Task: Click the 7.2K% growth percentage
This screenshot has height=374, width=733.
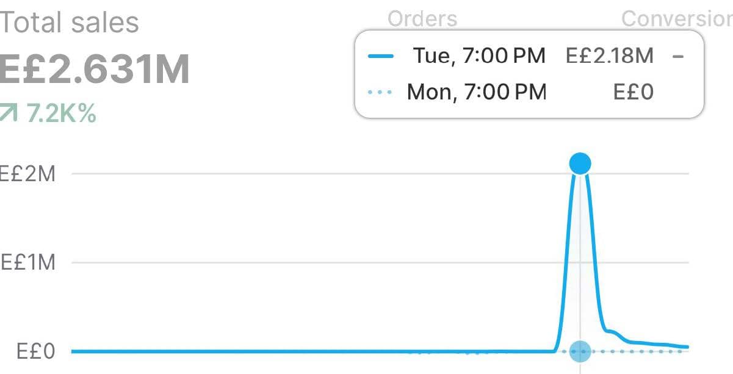Action: [61, 113]
